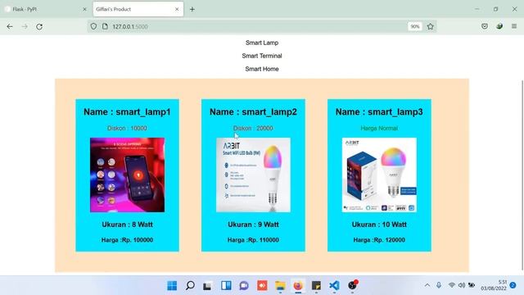
Task: Reload the current page
Action: (x=39, y=26)
